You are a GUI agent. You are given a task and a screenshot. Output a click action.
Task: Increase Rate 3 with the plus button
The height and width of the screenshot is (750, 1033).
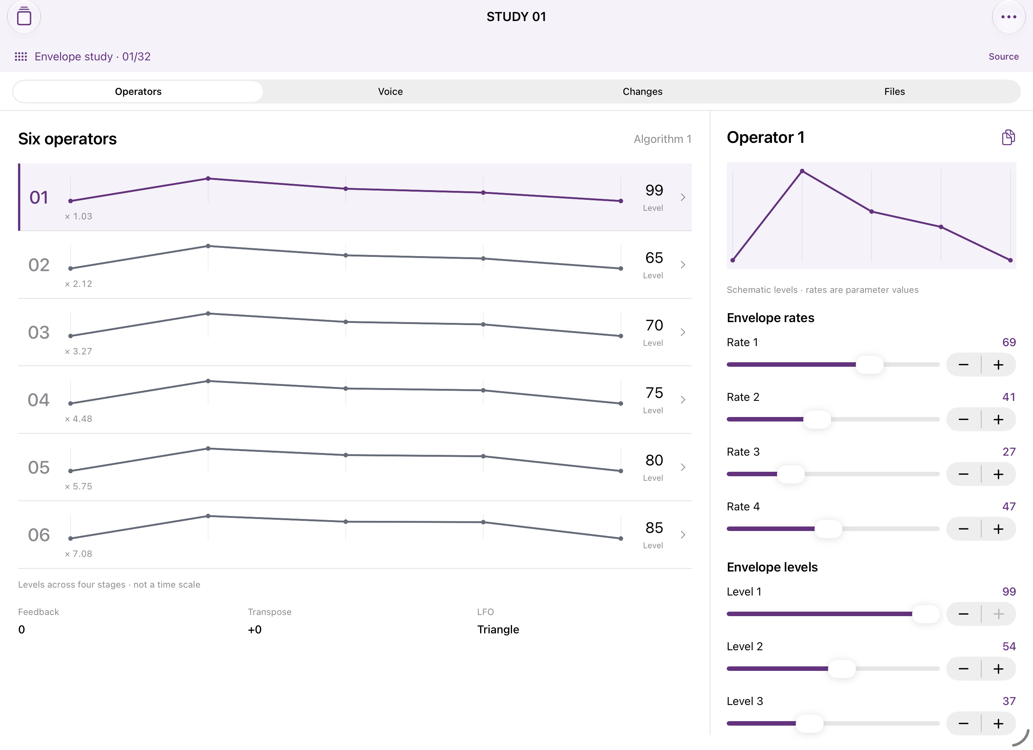pos(998,474)
